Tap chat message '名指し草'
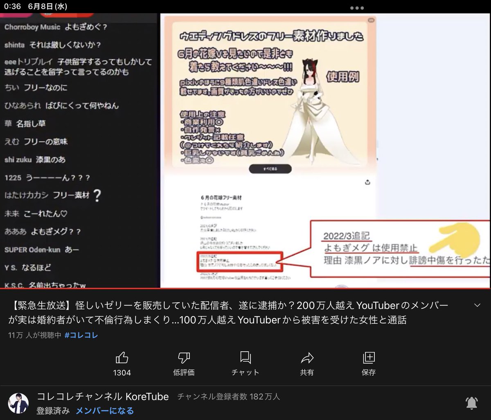 25,124
